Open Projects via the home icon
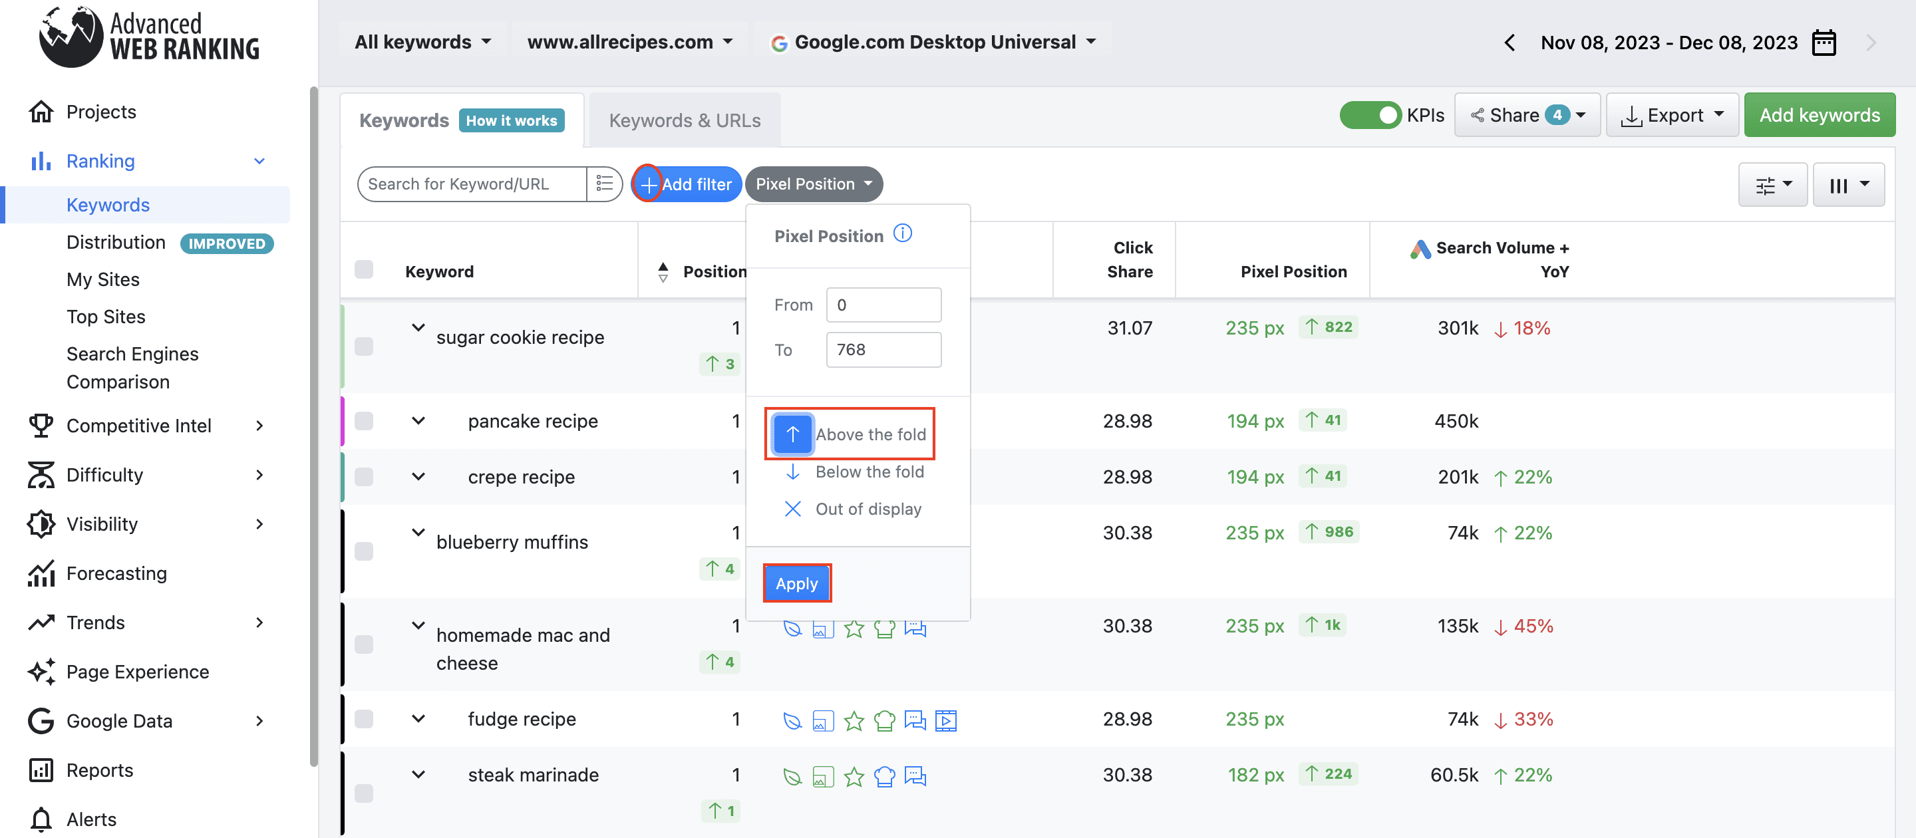Viewport: 1916px width, 838px height. (41, 112)
